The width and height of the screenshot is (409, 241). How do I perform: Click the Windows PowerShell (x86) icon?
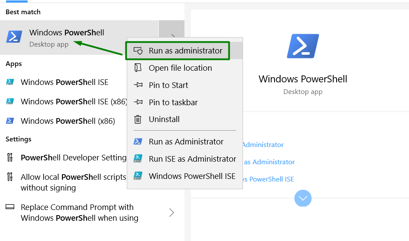[10, 121]
